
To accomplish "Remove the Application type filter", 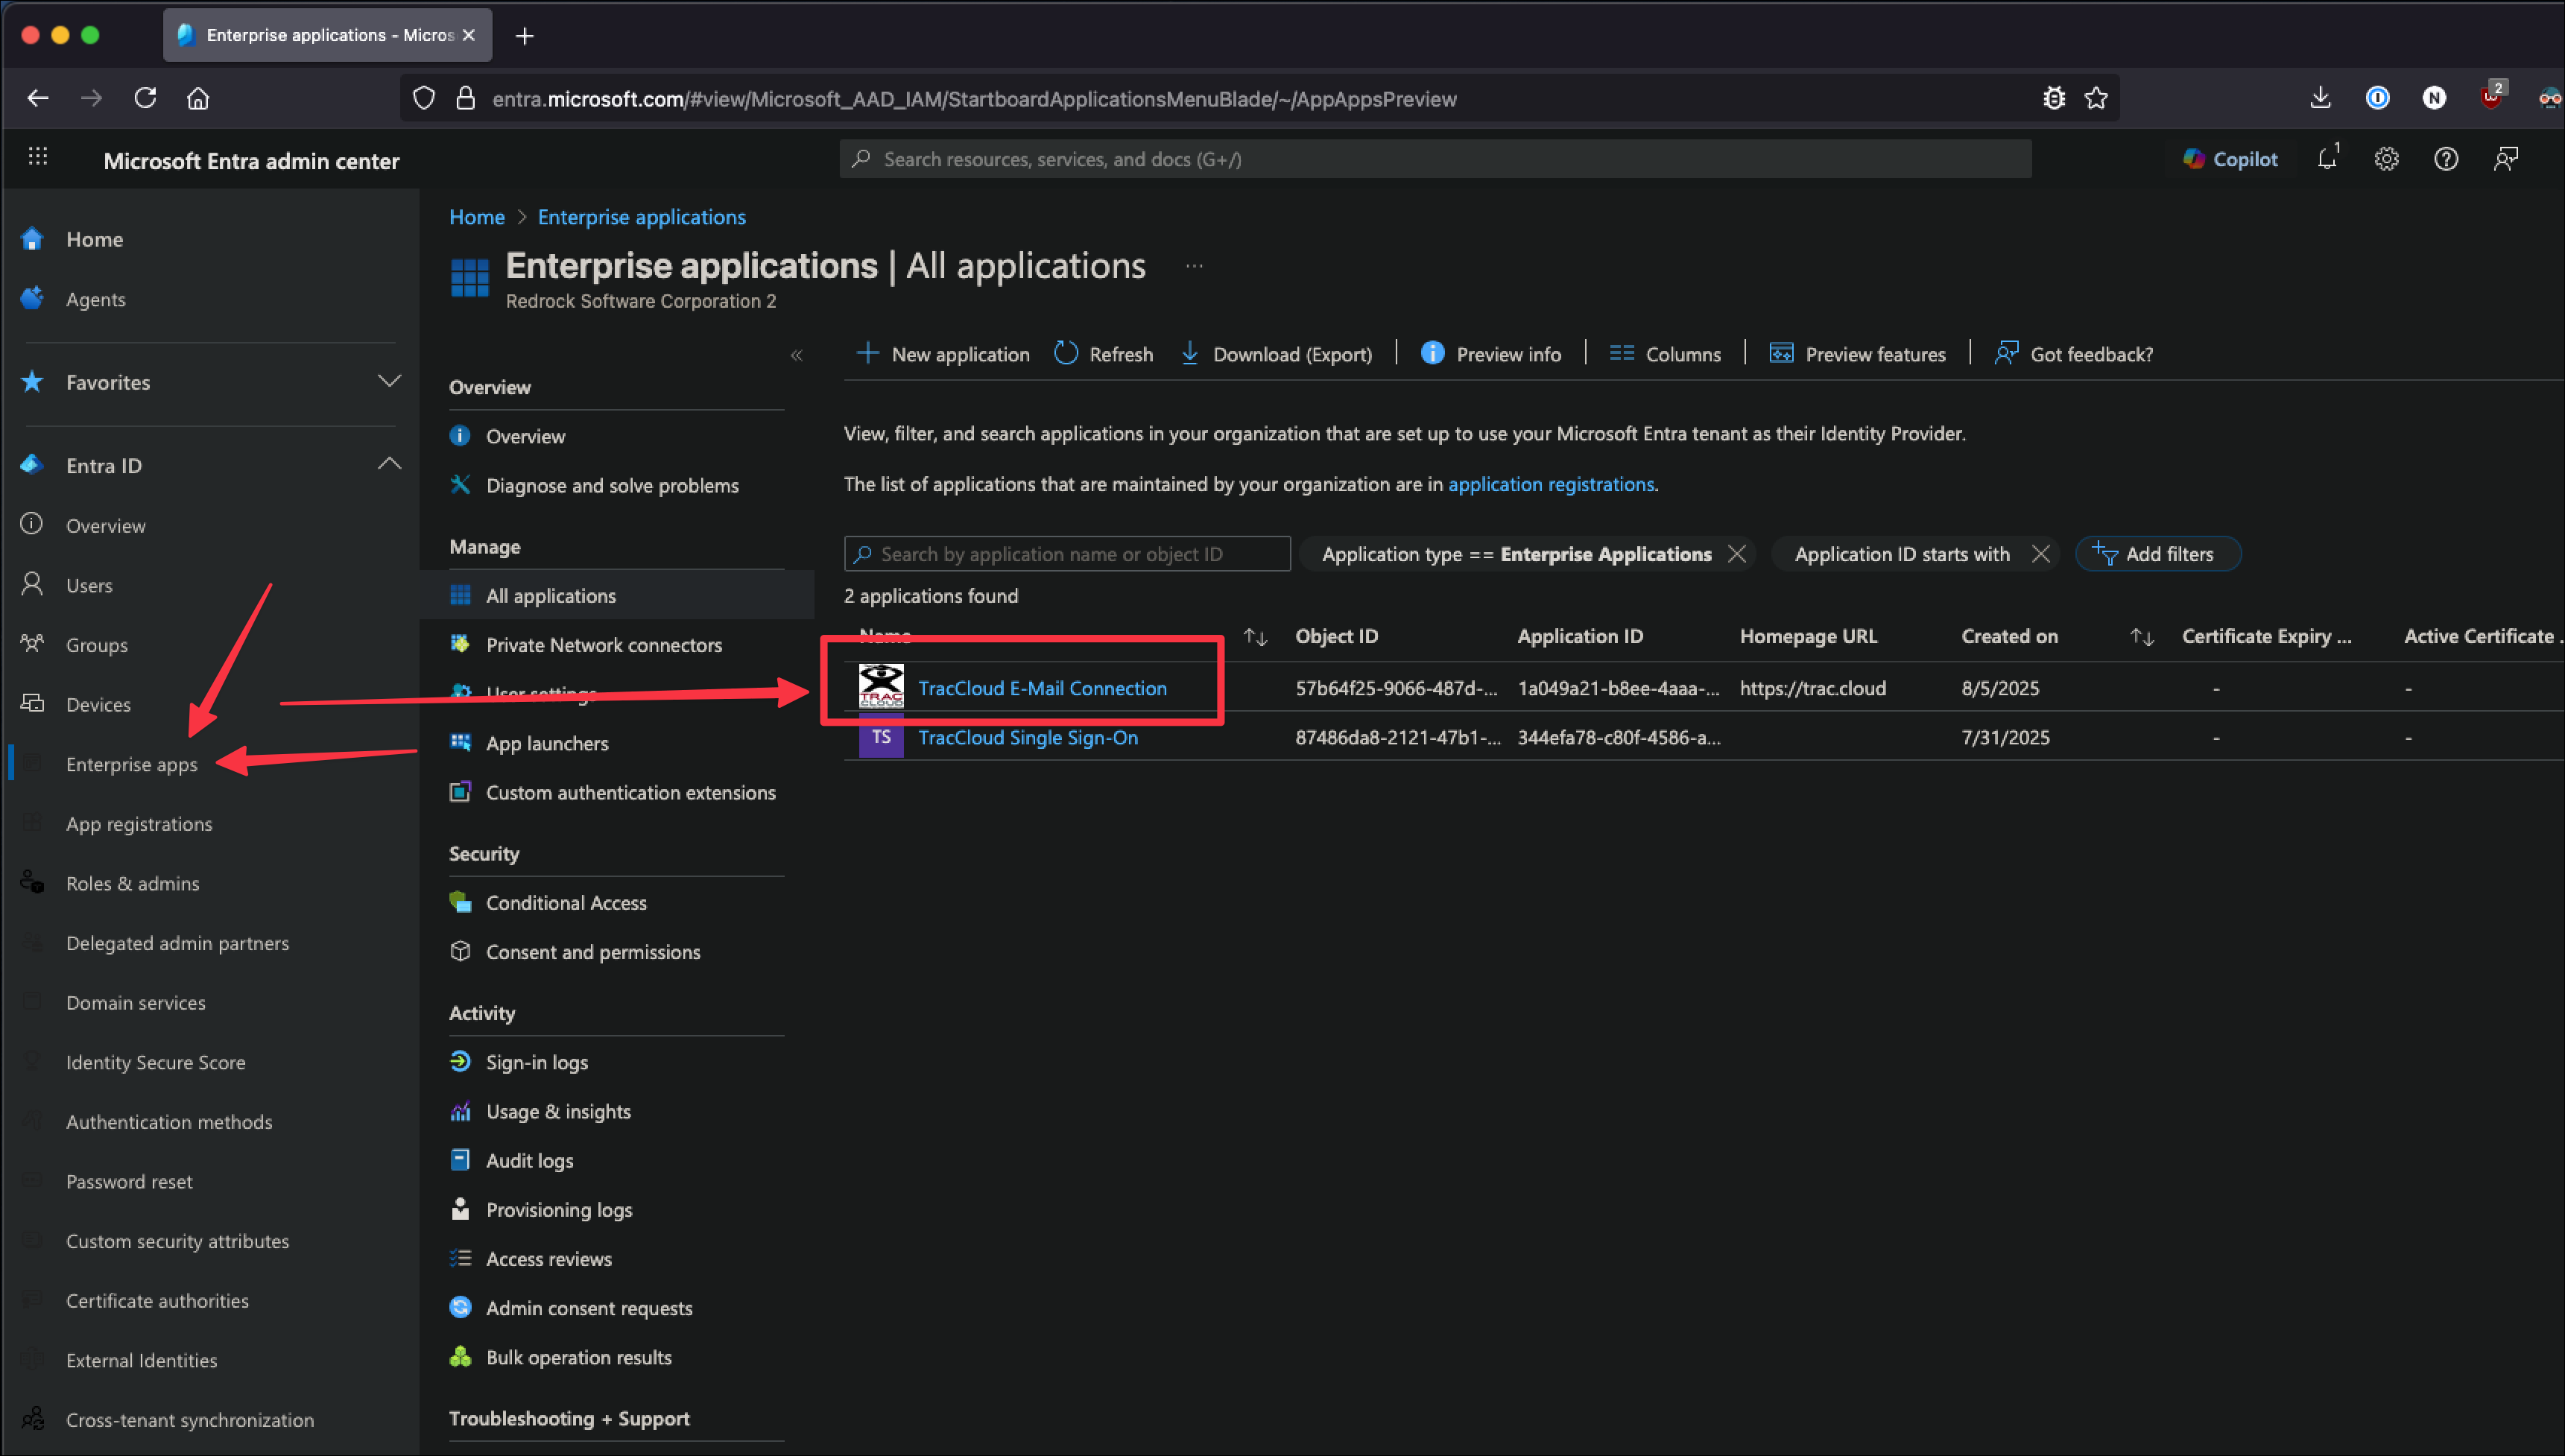I will tap(1737, 554).
